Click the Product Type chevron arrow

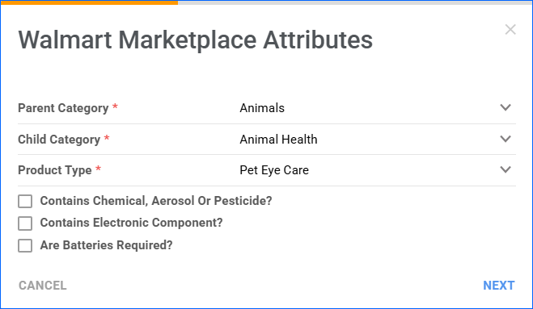tap(506, 169)
